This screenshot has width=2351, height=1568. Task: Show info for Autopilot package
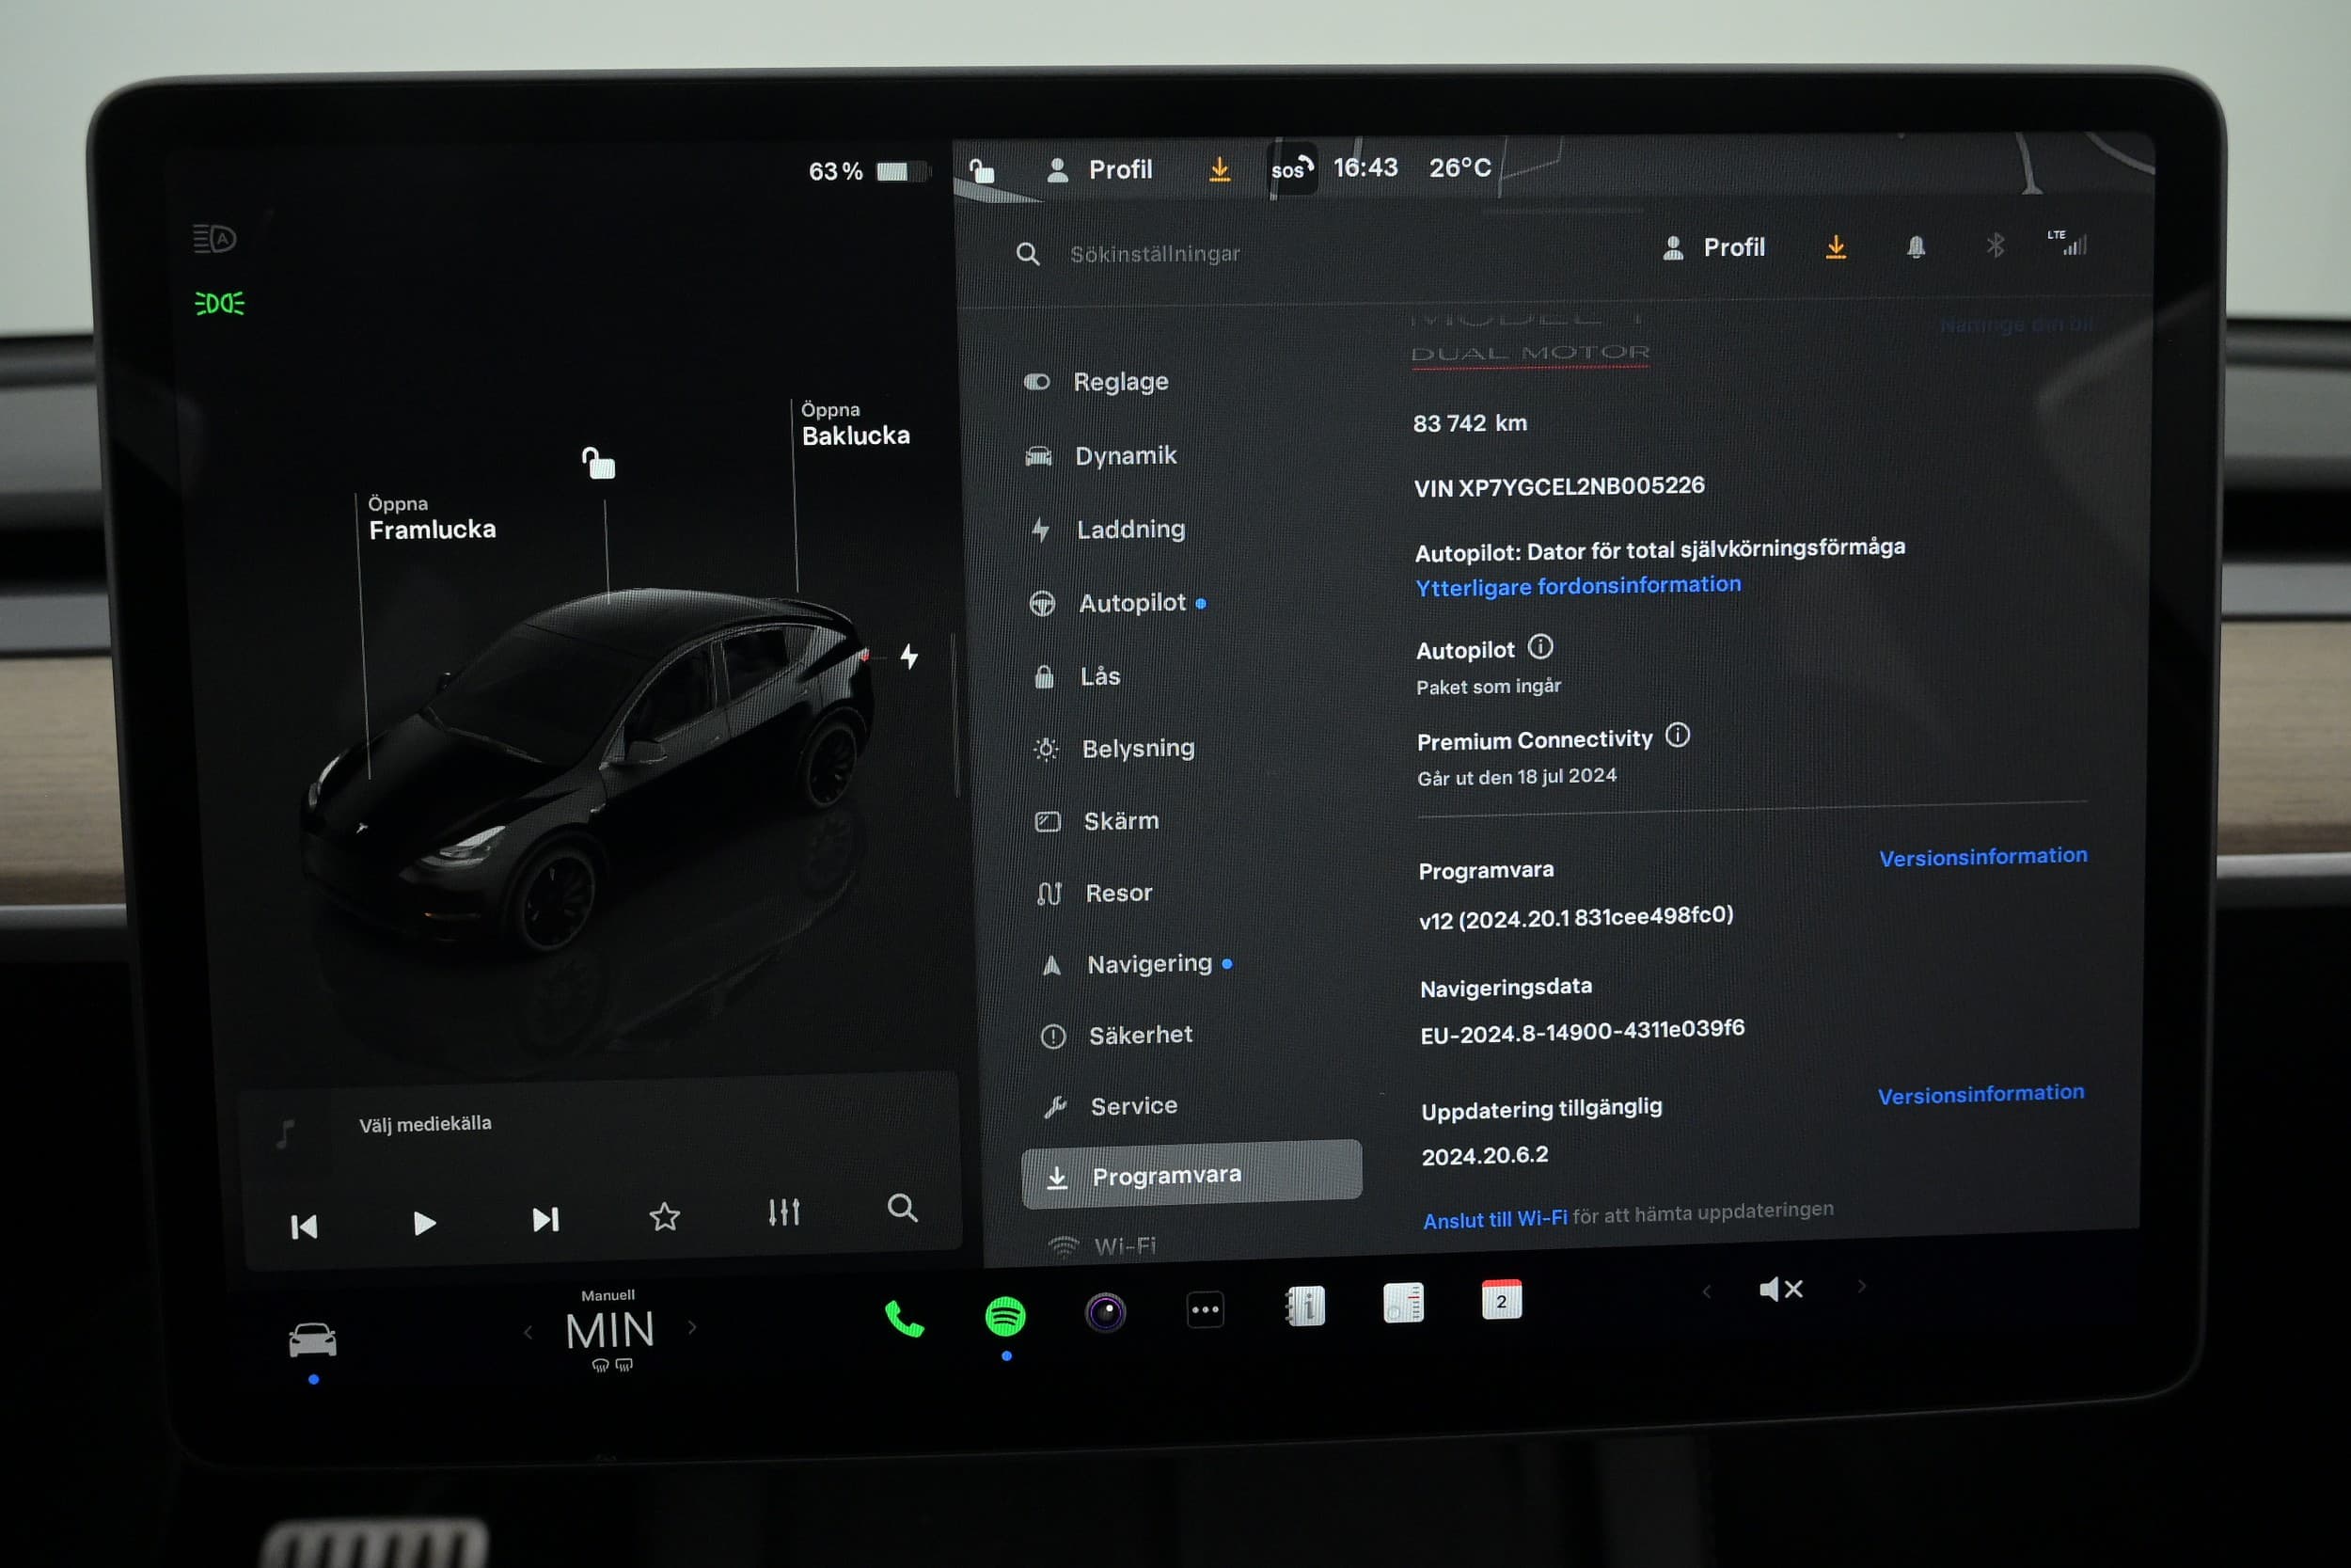[1540, 647]
